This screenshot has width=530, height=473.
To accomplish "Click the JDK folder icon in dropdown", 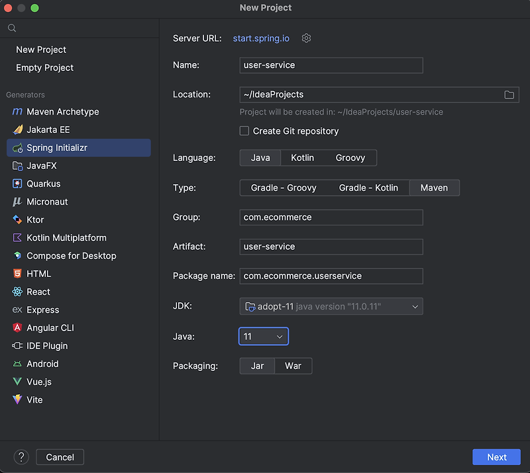I will [x=250, y=307].
